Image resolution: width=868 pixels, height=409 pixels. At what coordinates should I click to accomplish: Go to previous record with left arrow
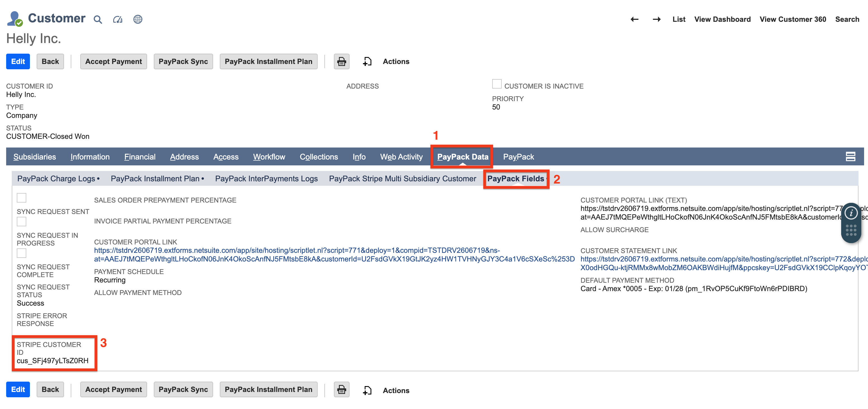tap(635, 19)
